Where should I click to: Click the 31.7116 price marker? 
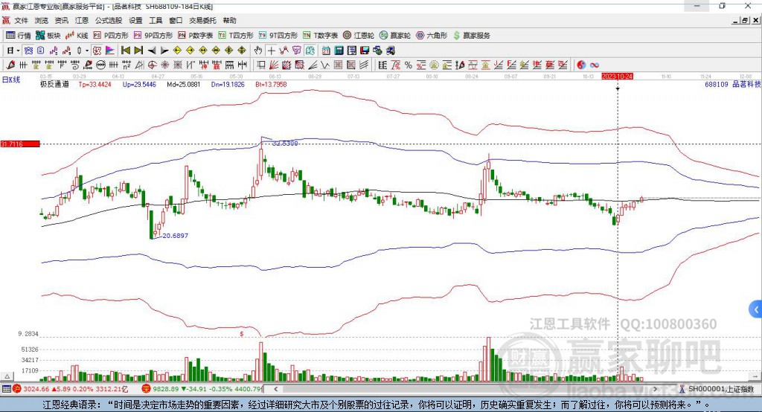click(x=20, y=144)
